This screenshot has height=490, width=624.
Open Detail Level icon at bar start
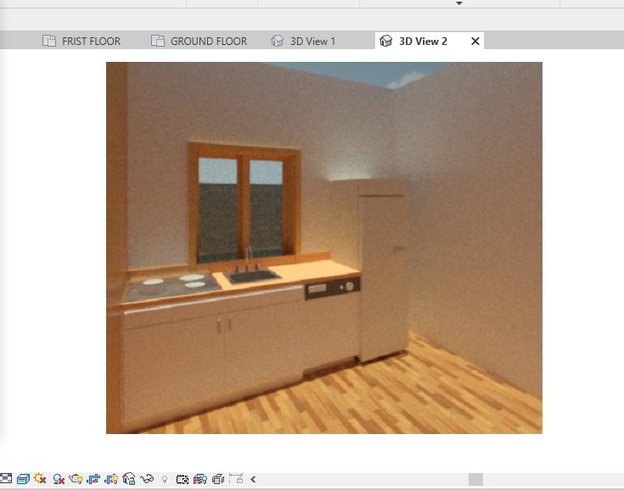click(6, 478)
